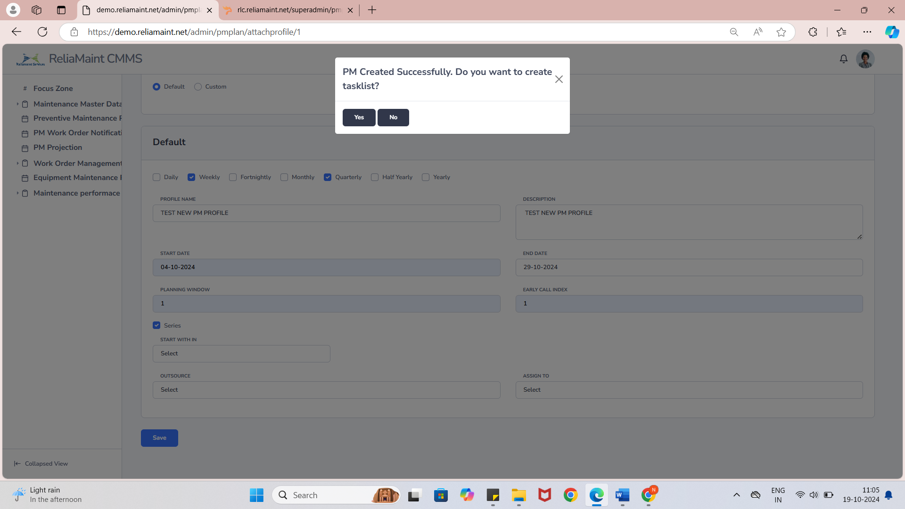Click No in the dialog
The height and width of the screenshot is (509, 905).
click(x=393, y=117)
